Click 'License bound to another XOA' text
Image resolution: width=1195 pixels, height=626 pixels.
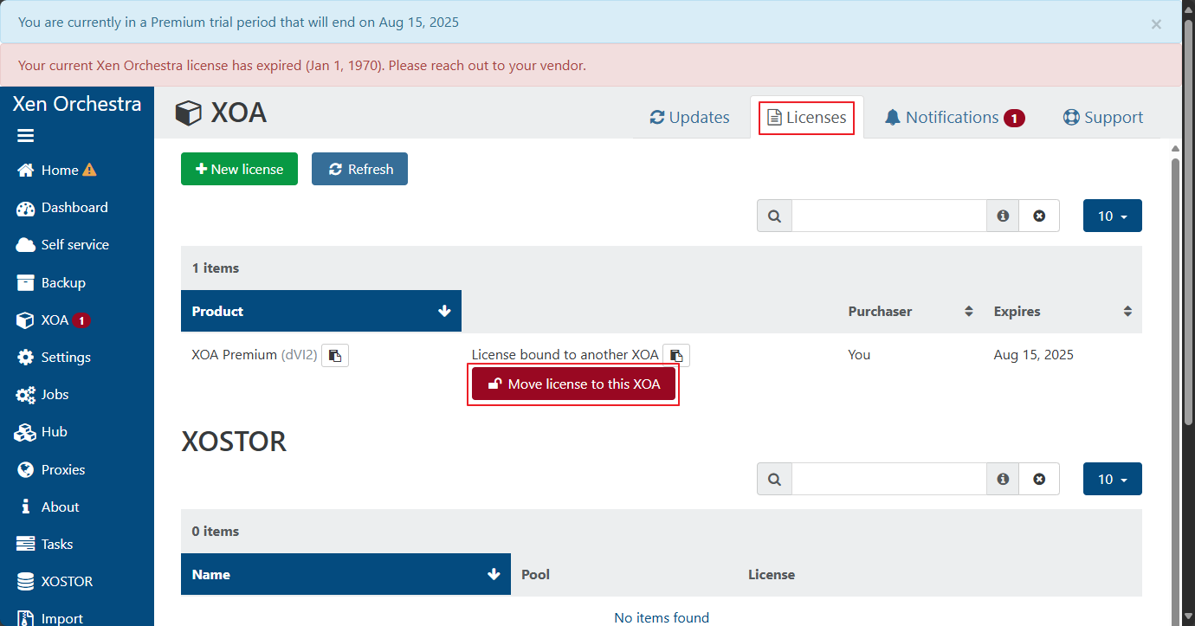pyautogui.click(x=565, y=354)
